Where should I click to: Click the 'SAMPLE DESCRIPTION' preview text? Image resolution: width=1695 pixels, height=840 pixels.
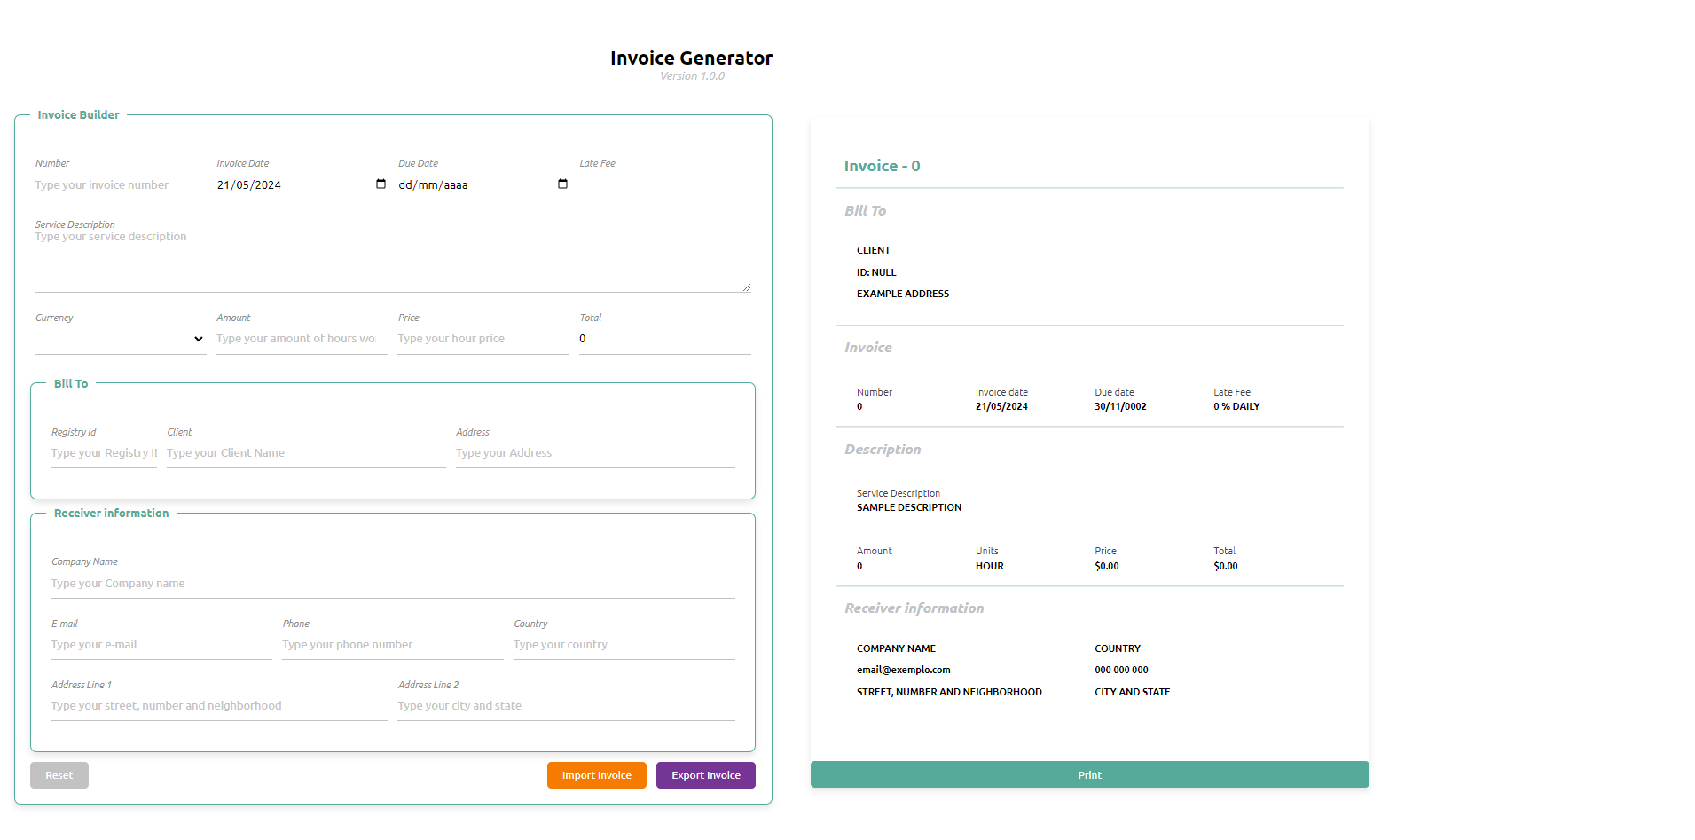(x=909, y=507)
